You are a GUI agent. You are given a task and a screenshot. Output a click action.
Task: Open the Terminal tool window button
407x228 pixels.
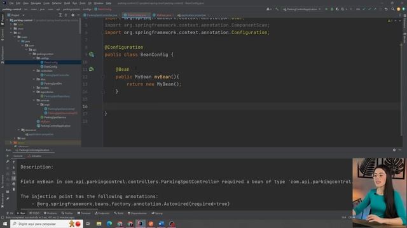click(x=84, y=213)
